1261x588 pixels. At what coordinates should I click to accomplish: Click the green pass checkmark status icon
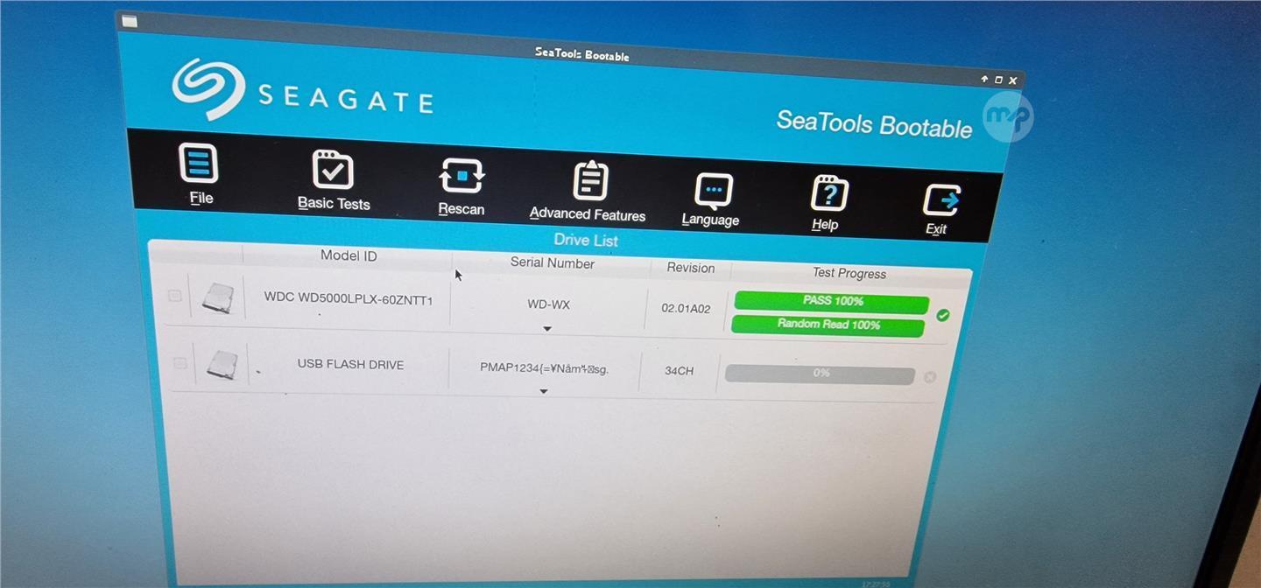(x=943, y=315)
